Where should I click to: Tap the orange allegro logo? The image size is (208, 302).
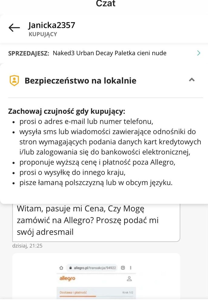pyautogui.click(x=67, y=278)
